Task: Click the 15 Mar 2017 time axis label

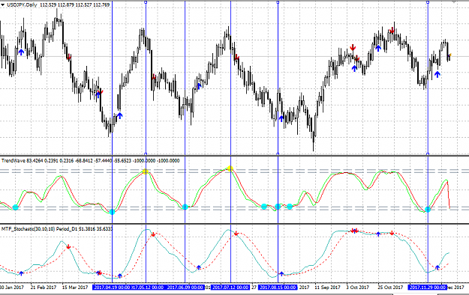Action: [75, 288]
